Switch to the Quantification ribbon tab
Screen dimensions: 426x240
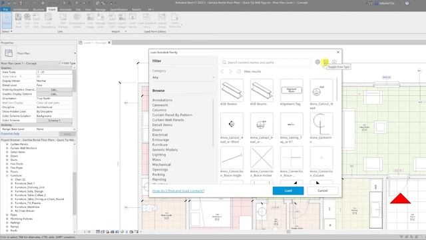pyautogui.click(x=118, y=9)
